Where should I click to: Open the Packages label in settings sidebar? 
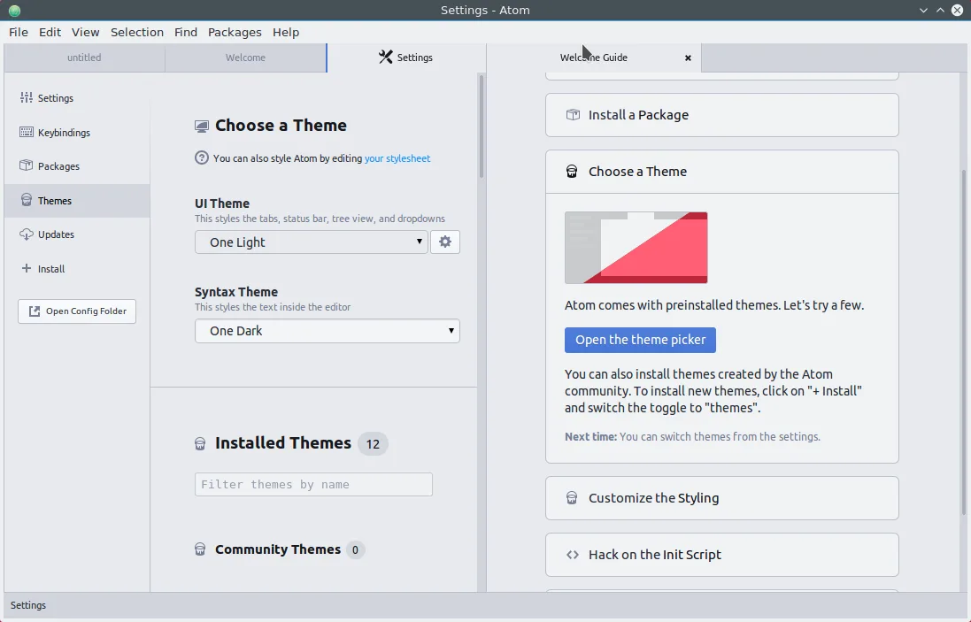click(x=58, y=166)
